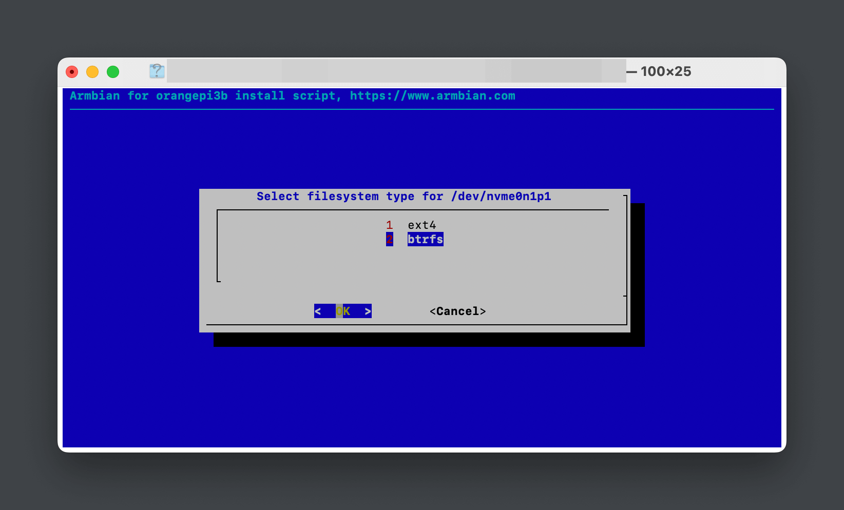Click the 100×25 size label in title bar
844x510 pixels.
665,72
